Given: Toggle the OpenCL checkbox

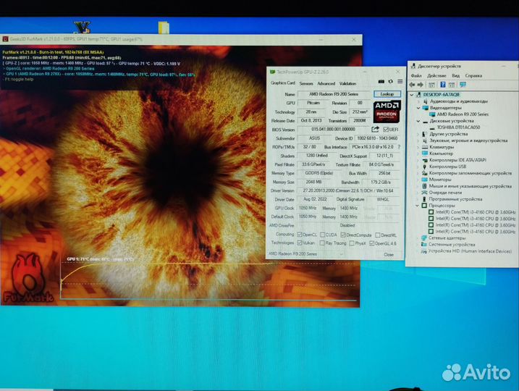Looking at the screenshot, I should point(300,235).
